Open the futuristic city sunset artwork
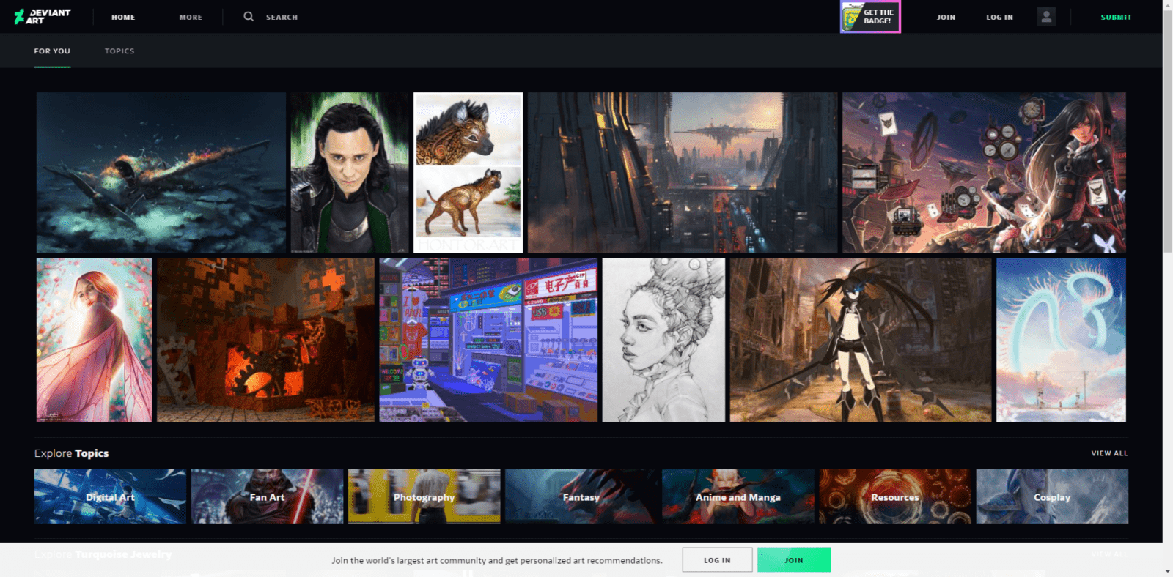 click(683, 173)
